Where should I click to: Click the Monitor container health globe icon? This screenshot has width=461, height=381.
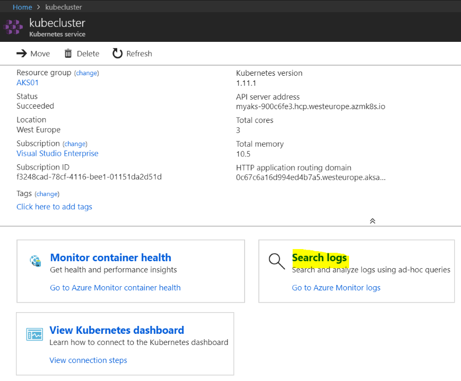36,261
